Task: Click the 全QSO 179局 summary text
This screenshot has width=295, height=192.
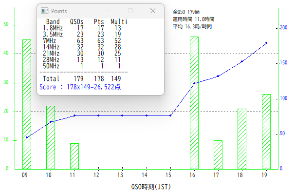Action: point(186,12)
